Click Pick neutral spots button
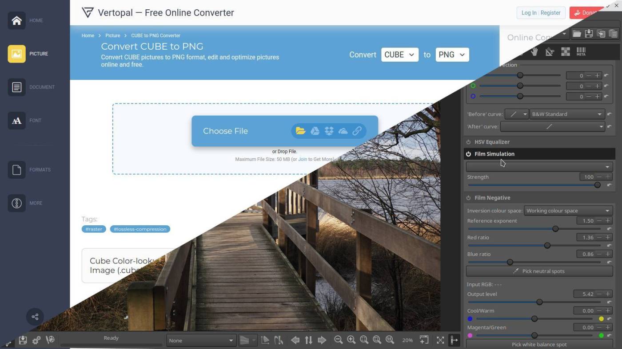The image size is (622, 349). (x=539, y=271)
